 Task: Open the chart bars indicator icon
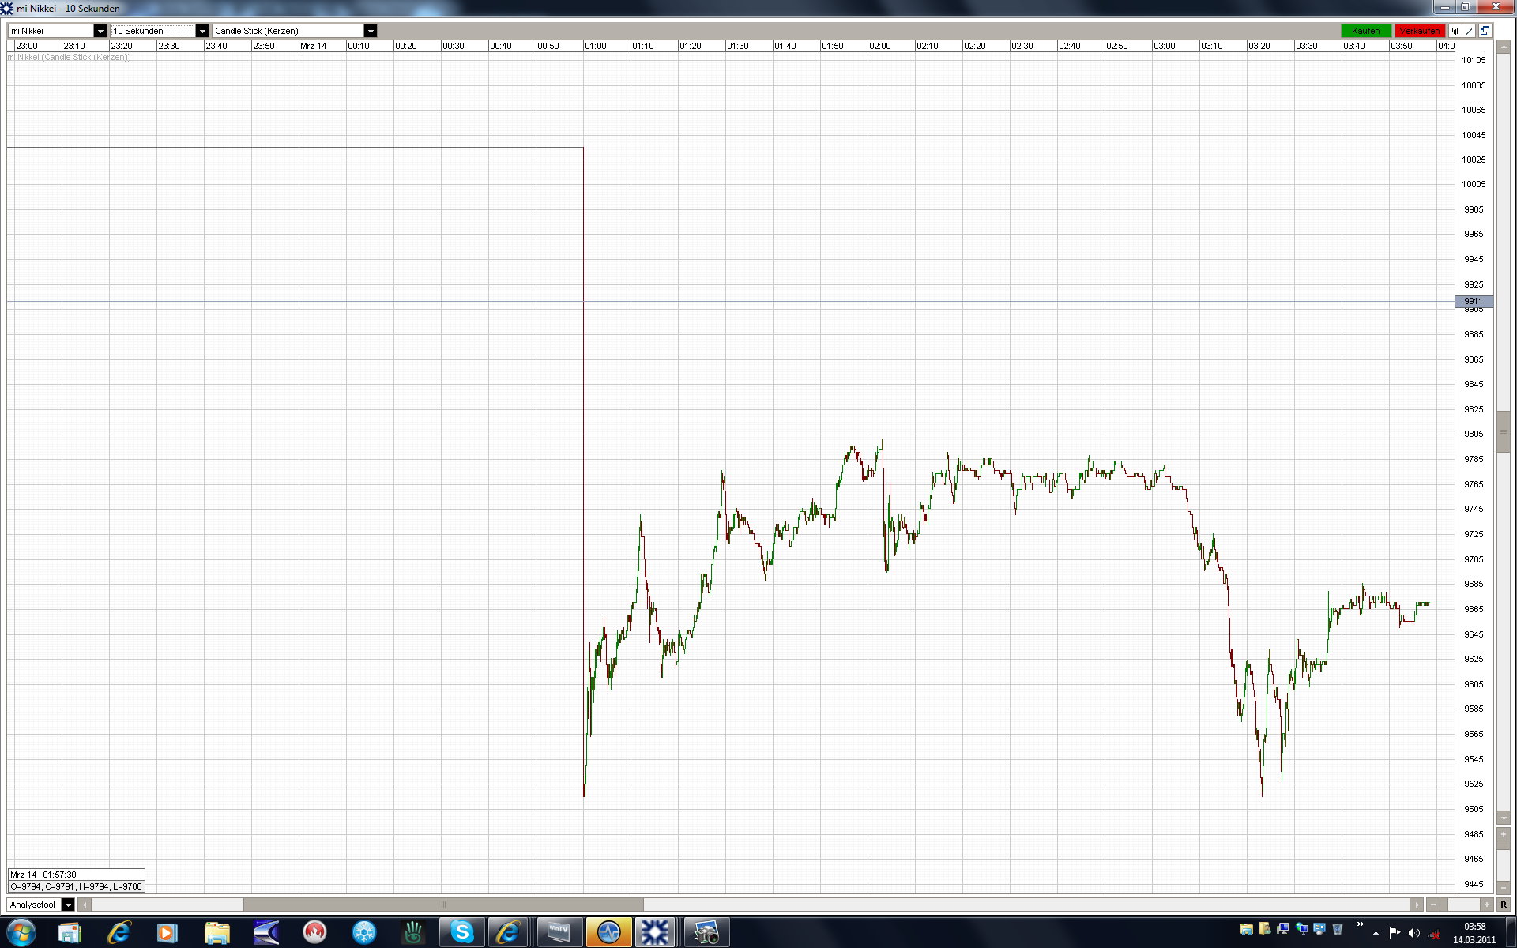1455,31
